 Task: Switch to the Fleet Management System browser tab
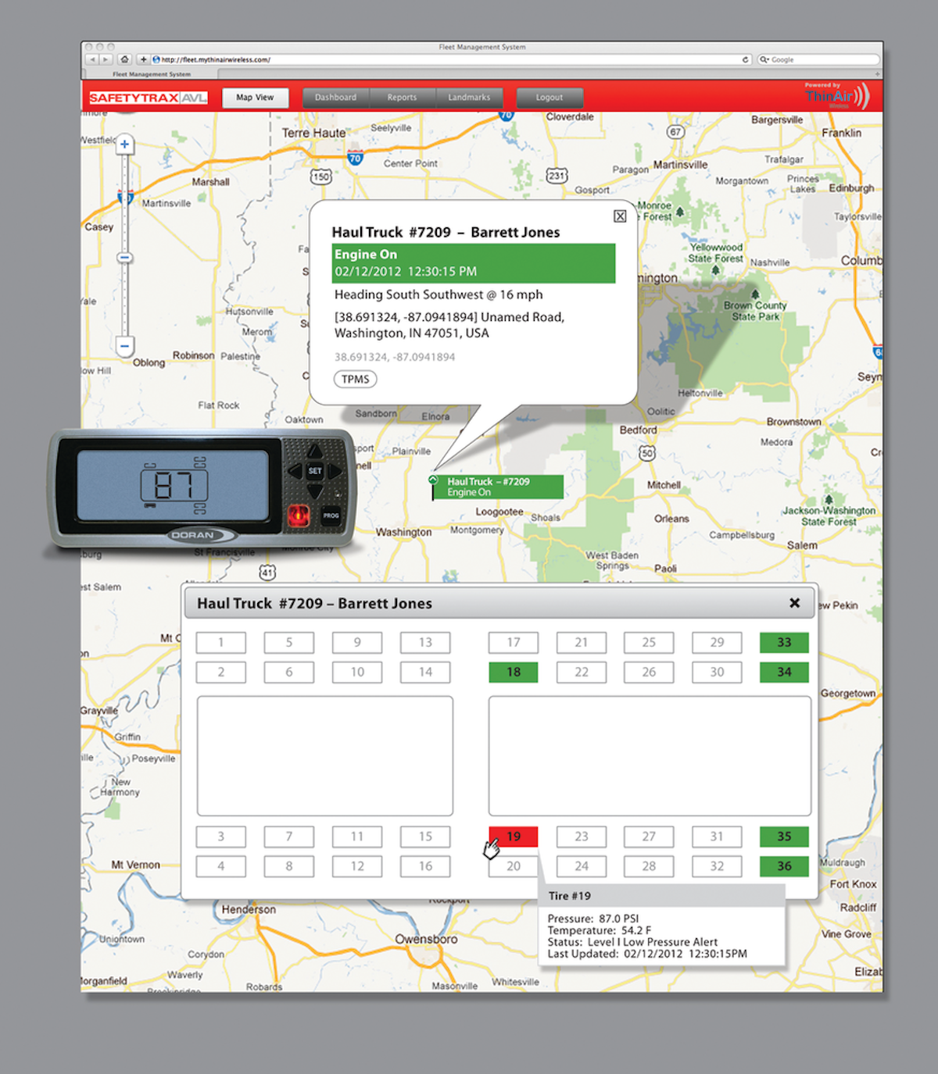tap(151, 73)
